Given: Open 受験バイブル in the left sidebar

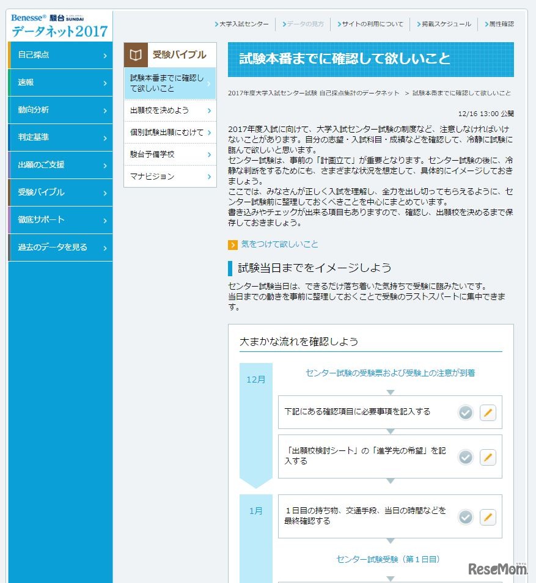Looking at the screenshot, I should pyautogui.click(x=61, y=193).
